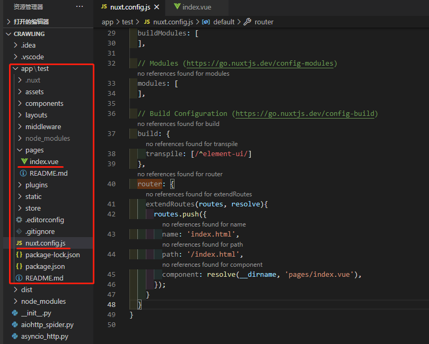Open the config-build documentation link

point(305,114)
